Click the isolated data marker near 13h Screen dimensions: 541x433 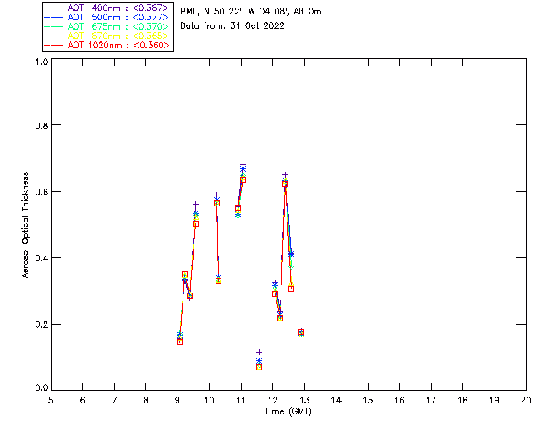(x=301, y=332)
